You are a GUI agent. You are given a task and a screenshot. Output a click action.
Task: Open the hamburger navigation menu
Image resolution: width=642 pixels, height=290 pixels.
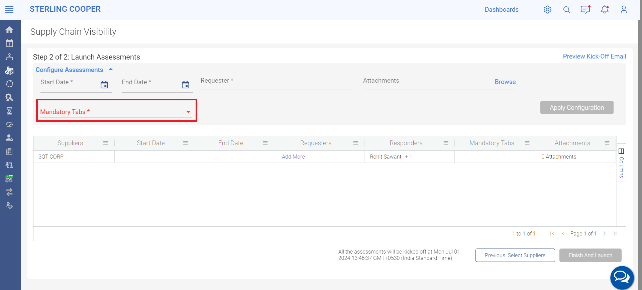(9, 10)
